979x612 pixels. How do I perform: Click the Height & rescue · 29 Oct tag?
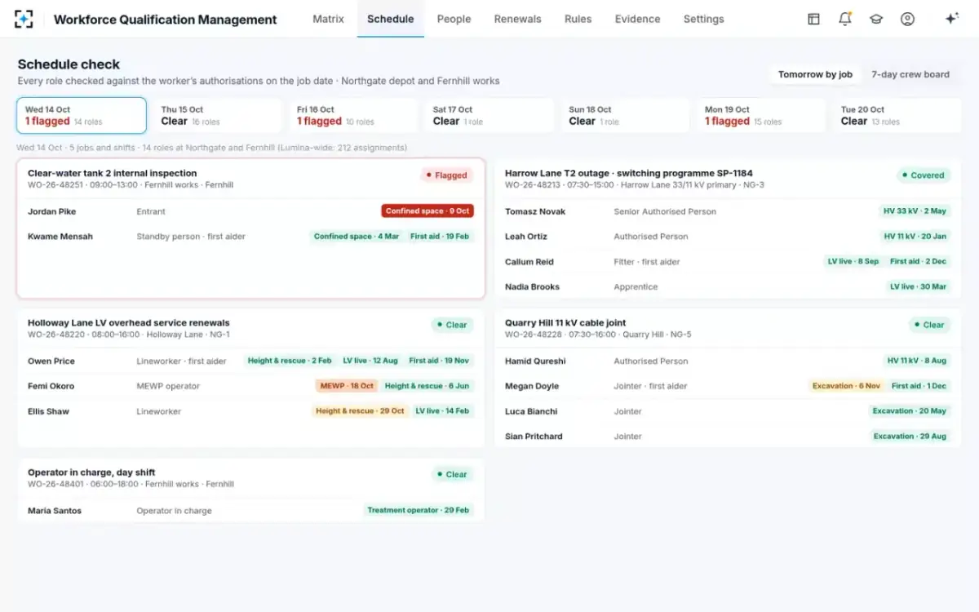(360, 411)
